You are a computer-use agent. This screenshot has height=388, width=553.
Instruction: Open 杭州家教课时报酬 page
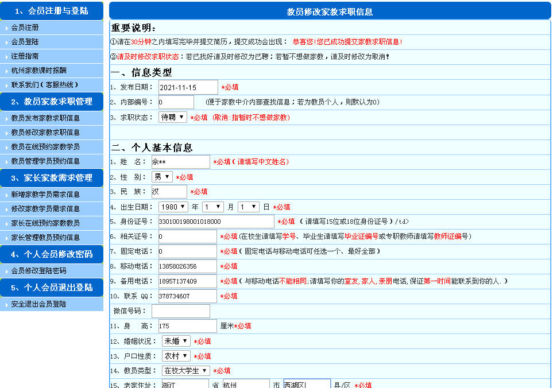tap(38, 71)
